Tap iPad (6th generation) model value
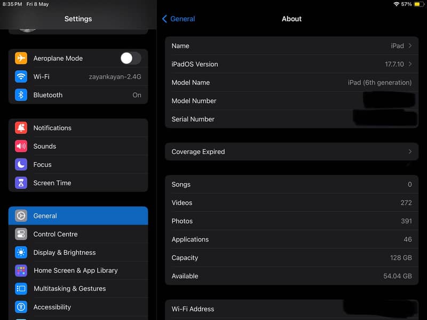 (379, 83)
